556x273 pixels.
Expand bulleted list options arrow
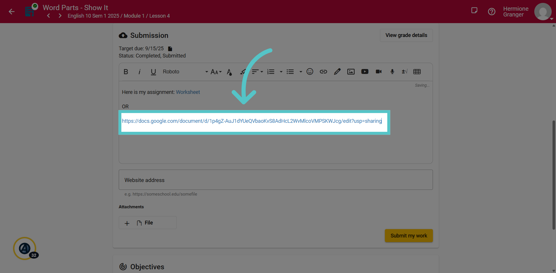301,72
